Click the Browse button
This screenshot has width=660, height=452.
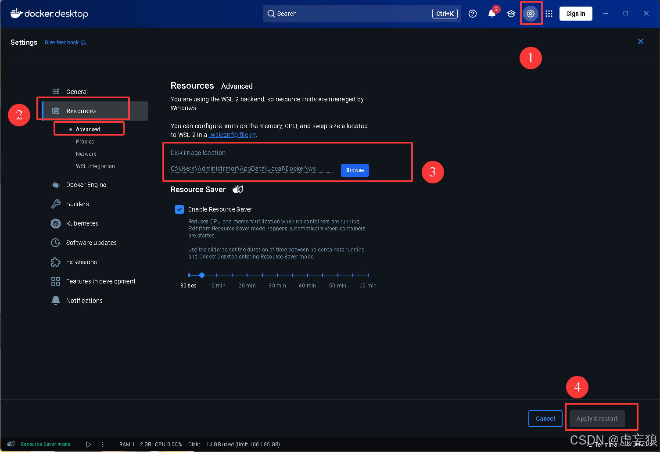tap(355, 170)
